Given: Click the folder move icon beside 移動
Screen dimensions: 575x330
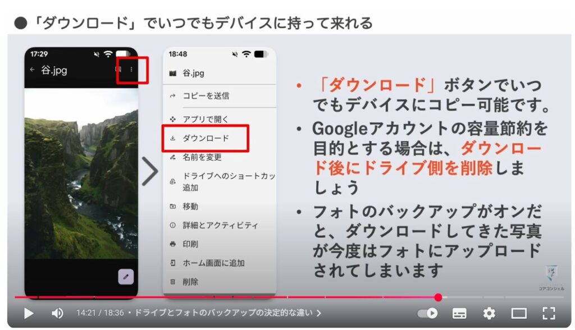Looking at the screenshot, I should (173, 207).
